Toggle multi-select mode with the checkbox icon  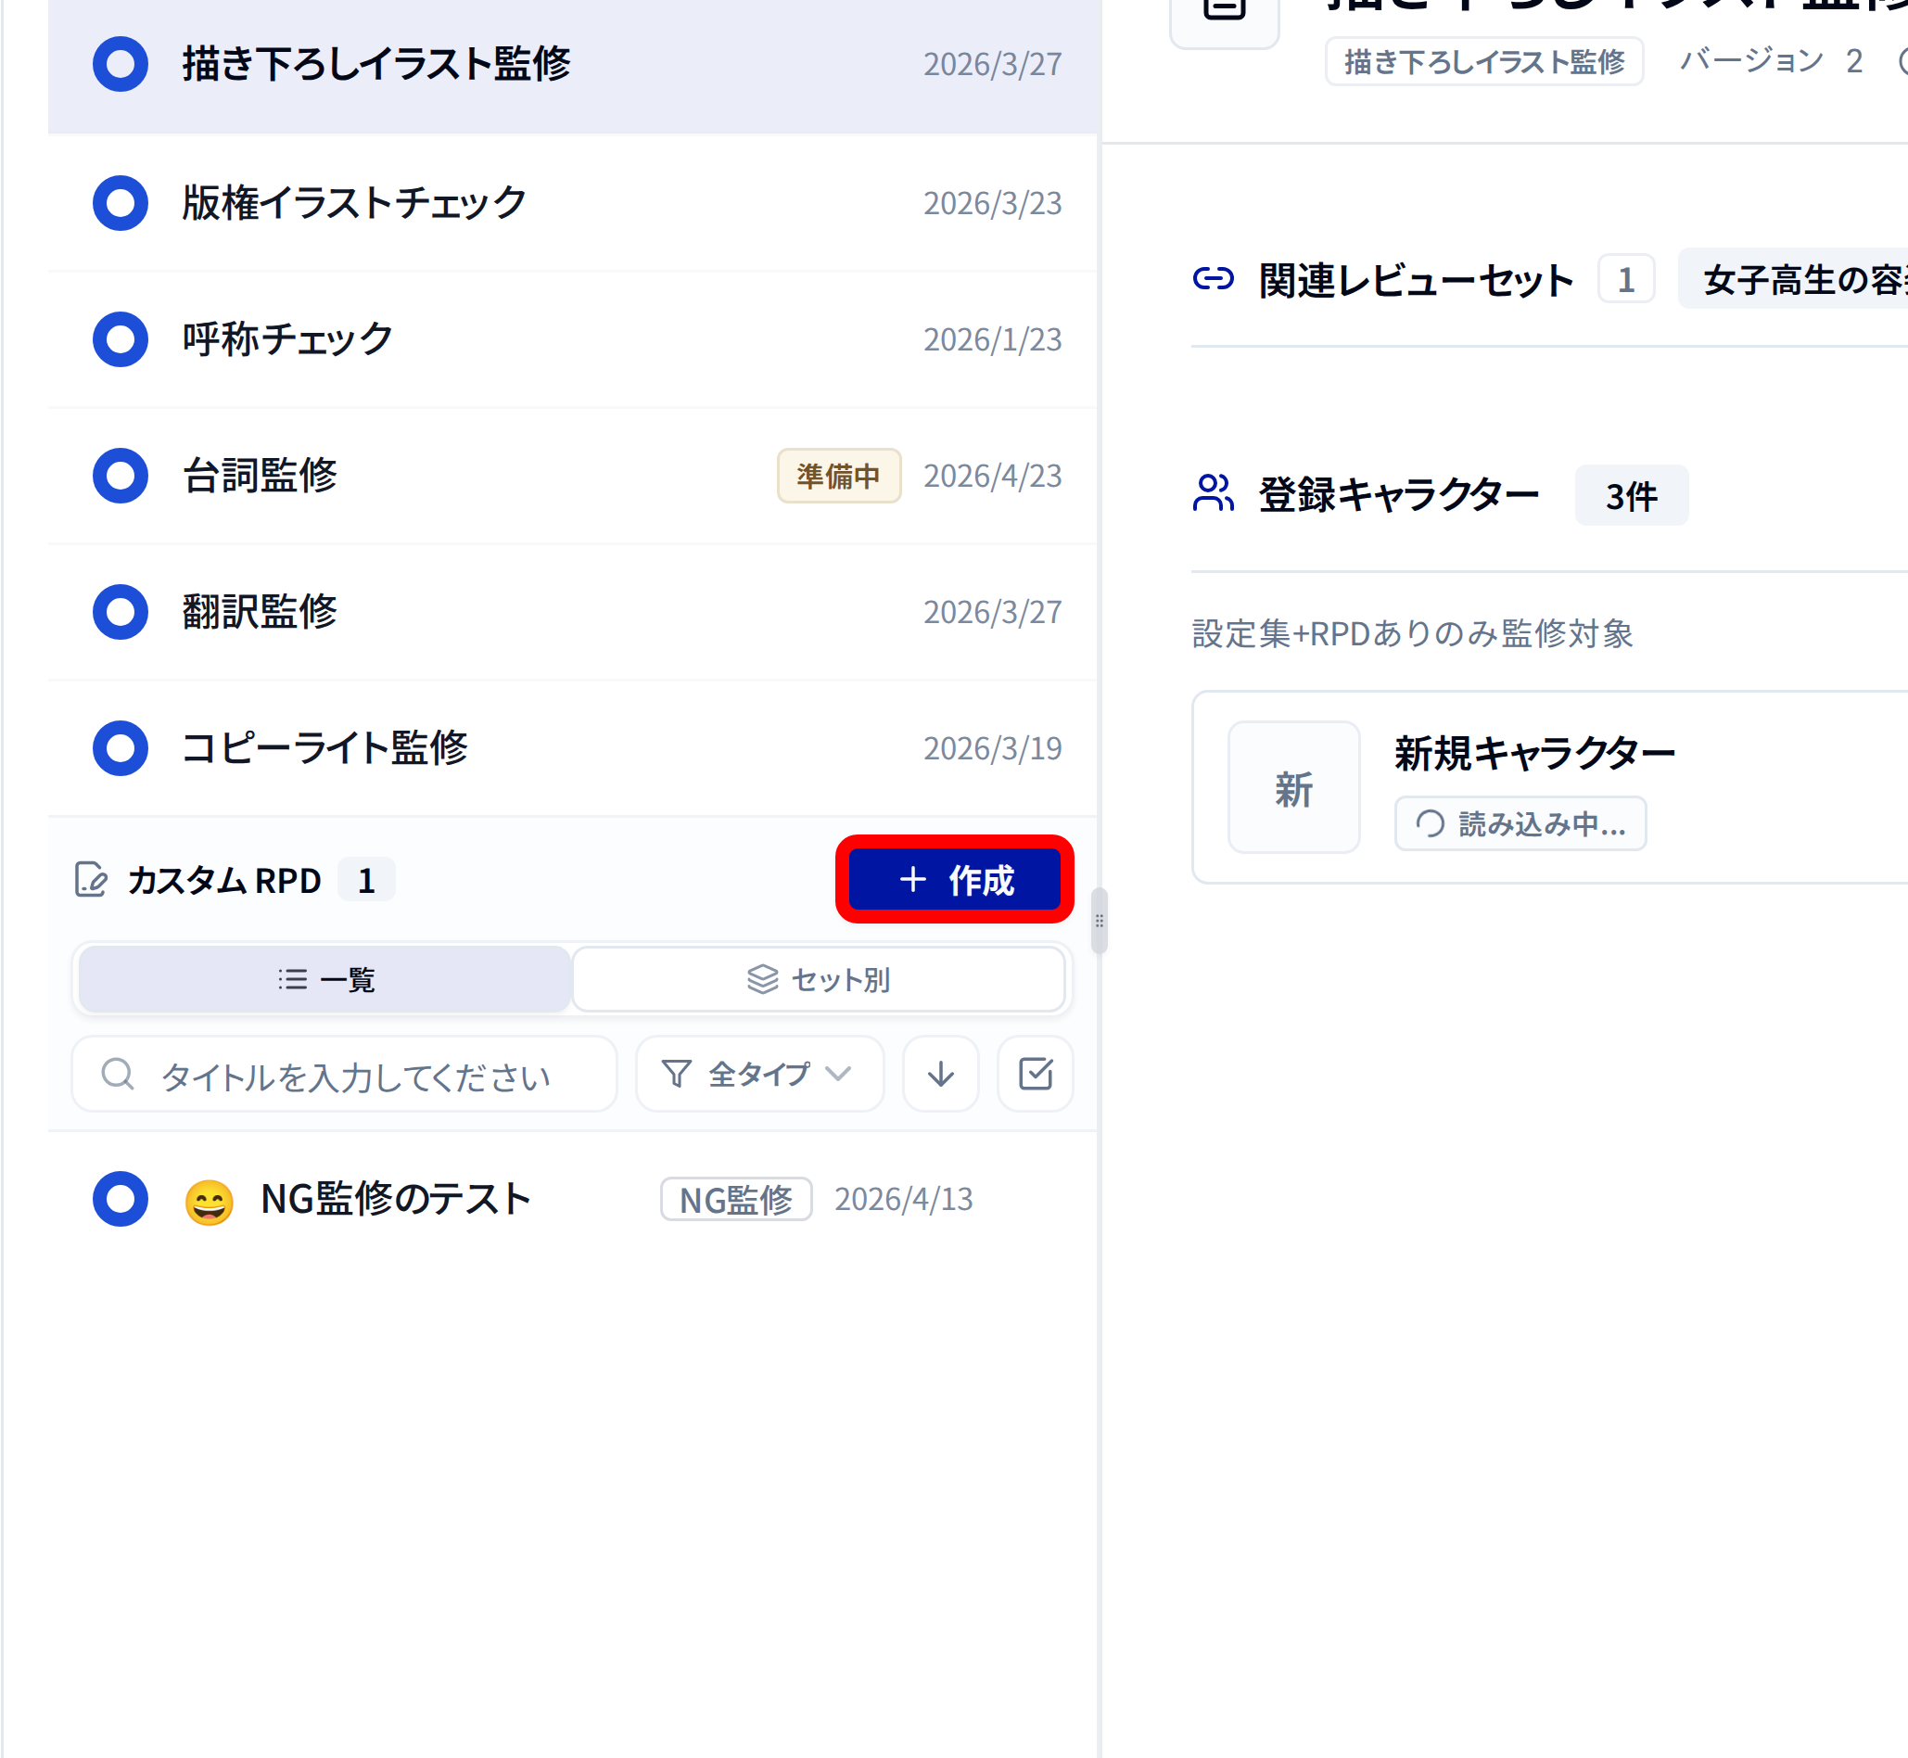click(x=1035, y=1074)
